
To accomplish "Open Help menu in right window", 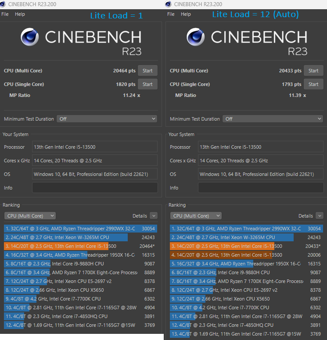I will click(x=186, y=14).
